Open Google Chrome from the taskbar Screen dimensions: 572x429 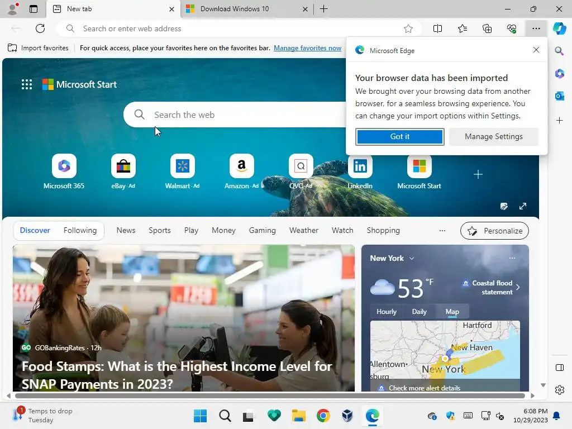pyautogui.click(x=323, y=416)
